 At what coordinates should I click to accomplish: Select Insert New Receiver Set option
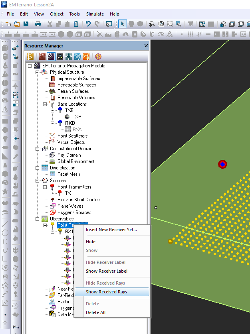(x=111, y=230)
